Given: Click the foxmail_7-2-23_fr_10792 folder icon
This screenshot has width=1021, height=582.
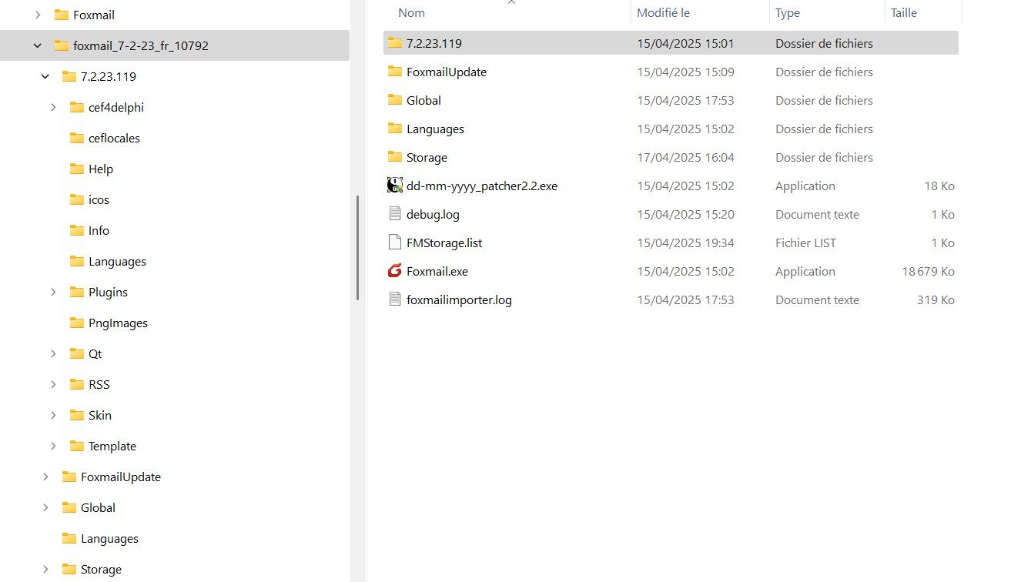Looking at the screenshot, I should (x=62, y=45).
